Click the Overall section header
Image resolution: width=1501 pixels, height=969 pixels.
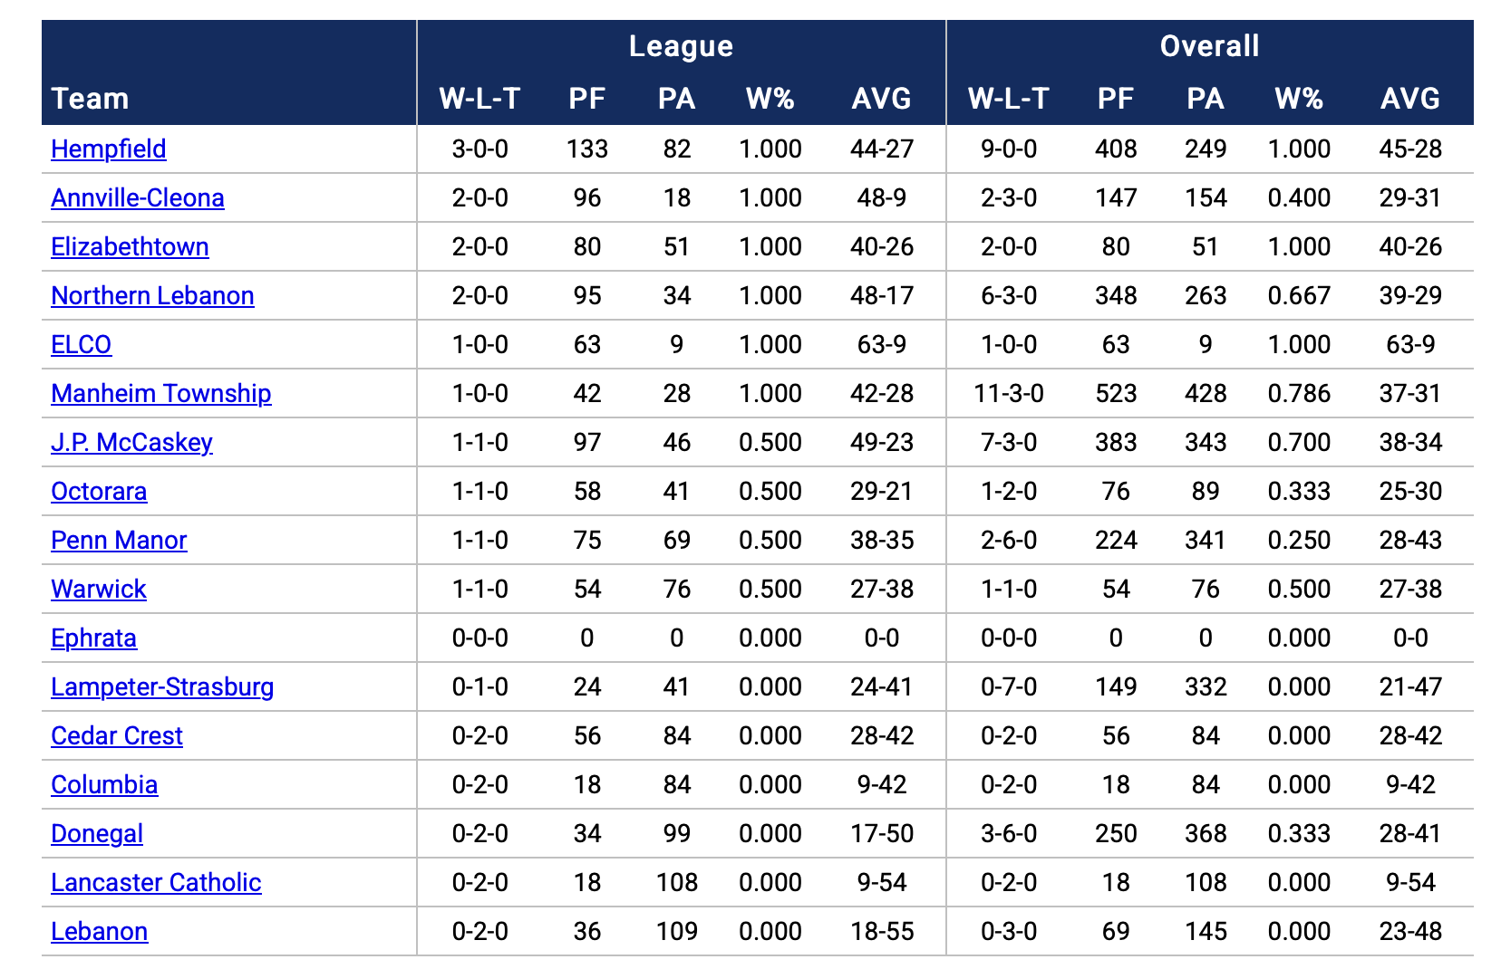pyautogui.click(x=1209, y=46)
